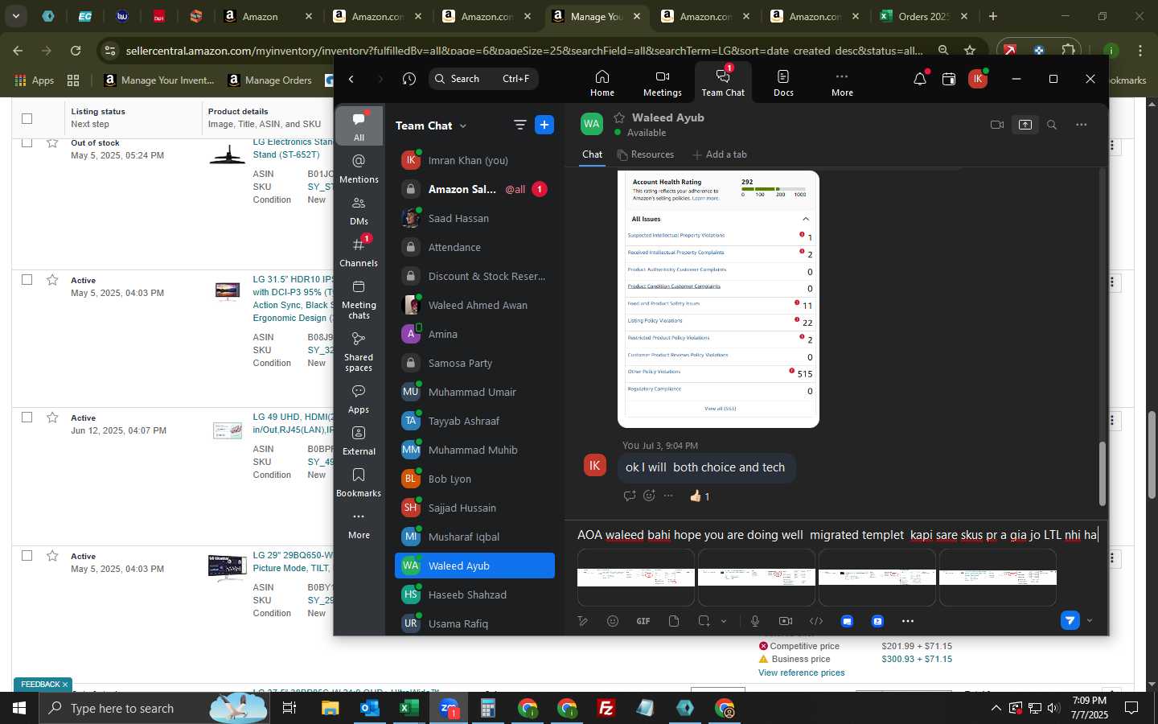The image size is (1158, 724).
Task: Click View reference prices link
Action: coord(801,673)
